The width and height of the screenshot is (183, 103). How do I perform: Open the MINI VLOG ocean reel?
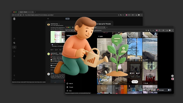pos(150,50)
